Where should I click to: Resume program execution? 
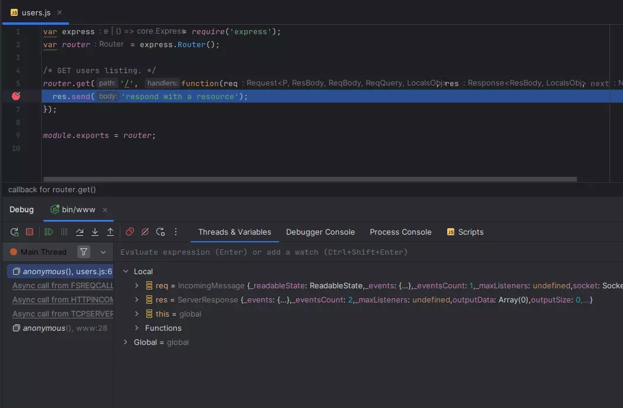49,232
